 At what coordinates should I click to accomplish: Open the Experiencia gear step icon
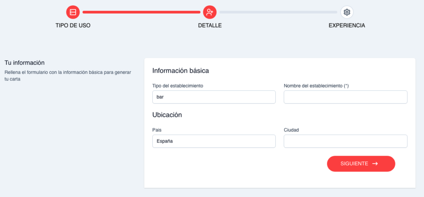(347, 12)
